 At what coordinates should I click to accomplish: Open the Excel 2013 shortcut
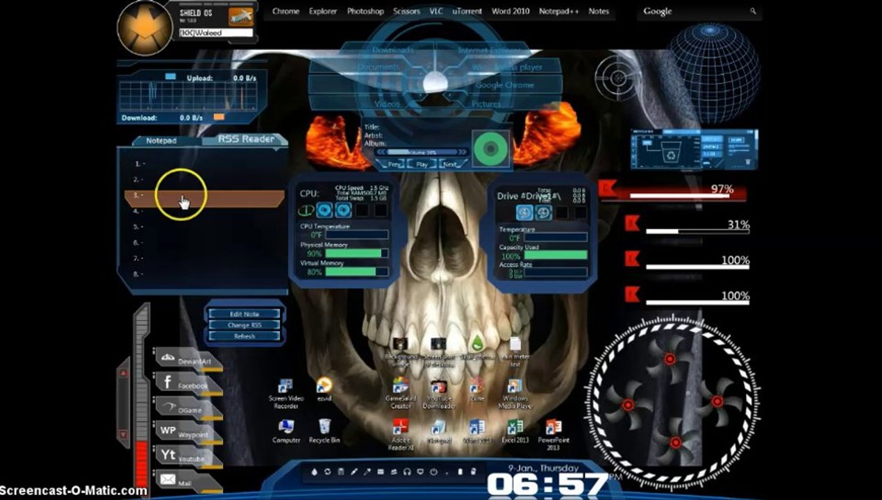[515, 431]
